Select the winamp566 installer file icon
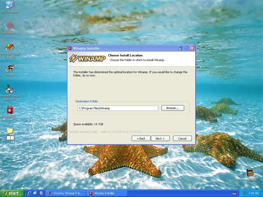Screen dimensions: 263x197 (x=10, y=112)
